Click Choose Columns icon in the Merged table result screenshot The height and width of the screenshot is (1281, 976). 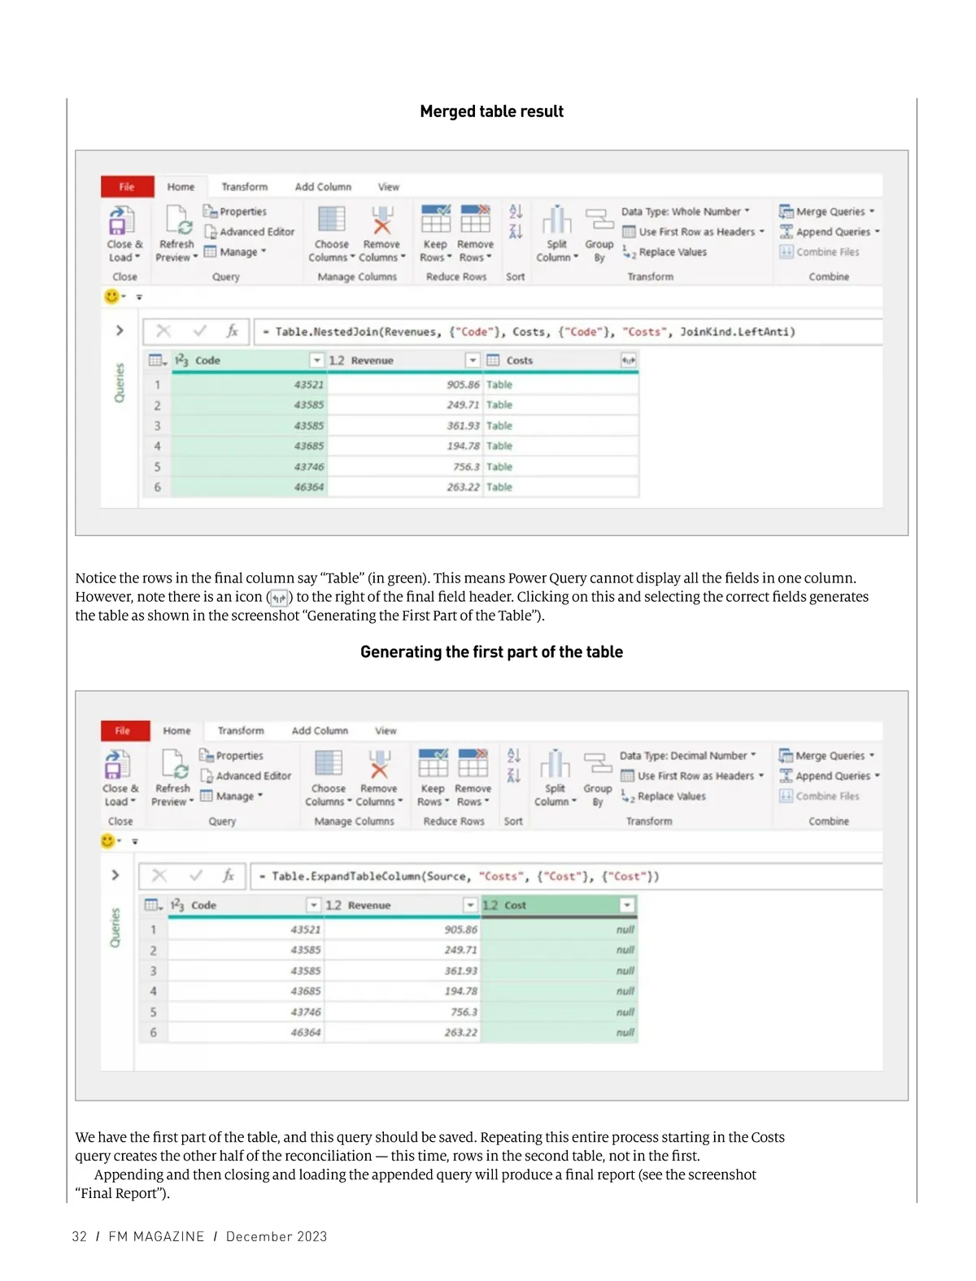331,220
